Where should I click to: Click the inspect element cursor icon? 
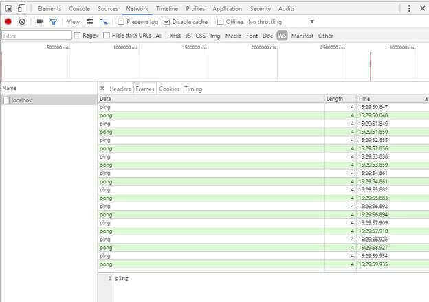click(x=8, y=8)
